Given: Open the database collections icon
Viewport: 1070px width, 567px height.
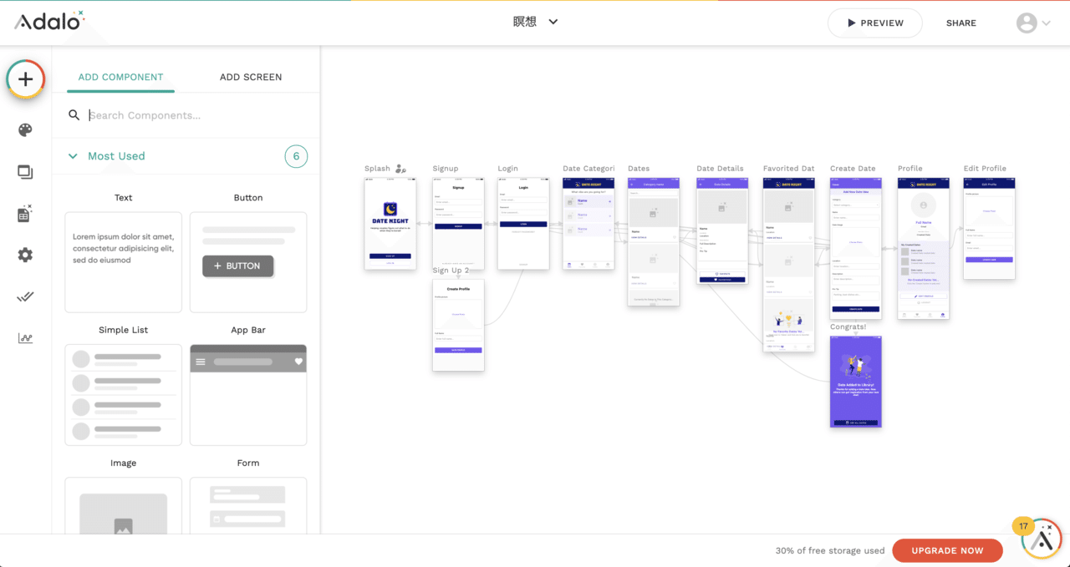Looking at the screenshot, I should (x=25, y=214).
